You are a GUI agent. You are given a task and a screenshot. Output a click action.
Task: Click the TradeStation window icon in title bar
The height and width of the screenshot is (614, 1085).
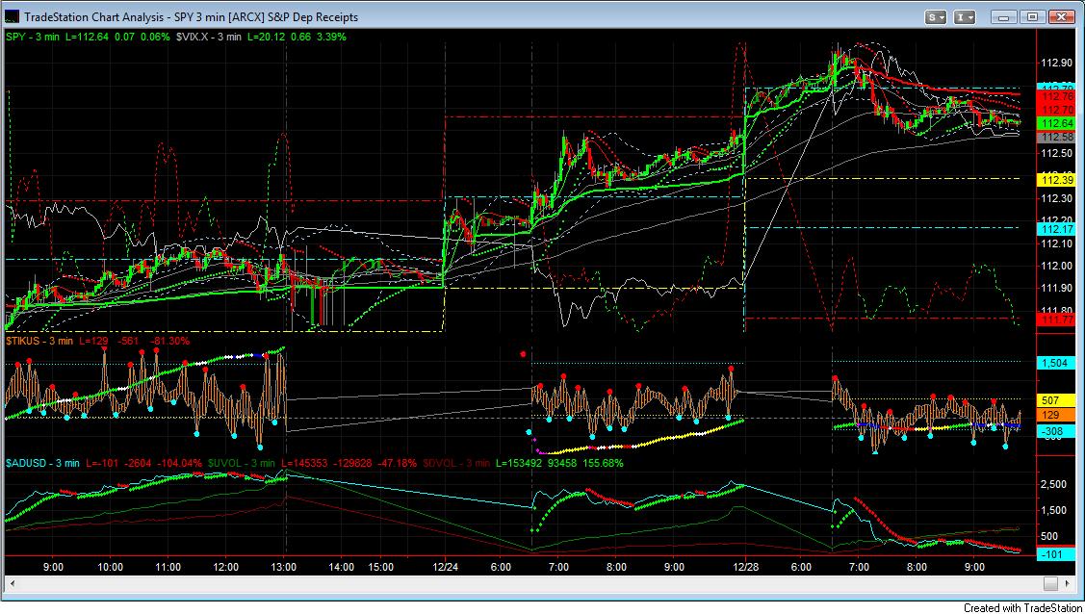pyautogui.click(x=13, y=16)
